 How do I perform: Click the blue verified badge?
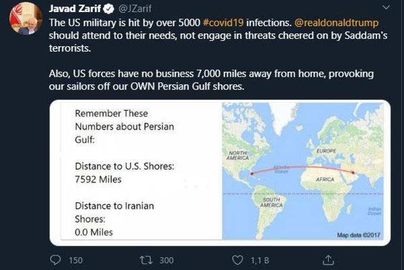click(x=109, y=9)
